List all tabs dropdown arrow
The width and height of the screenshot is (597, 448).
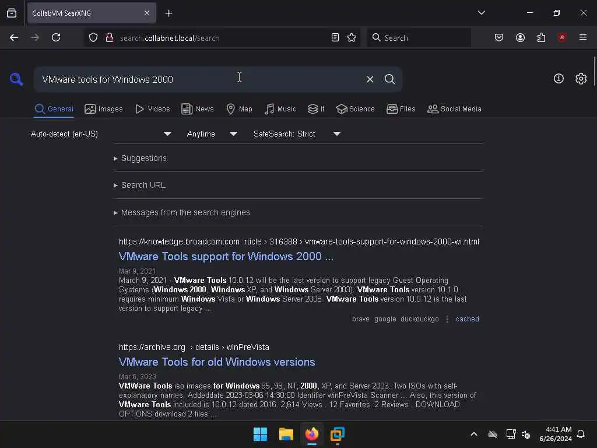pyautogui.click(x=481, y=13)
